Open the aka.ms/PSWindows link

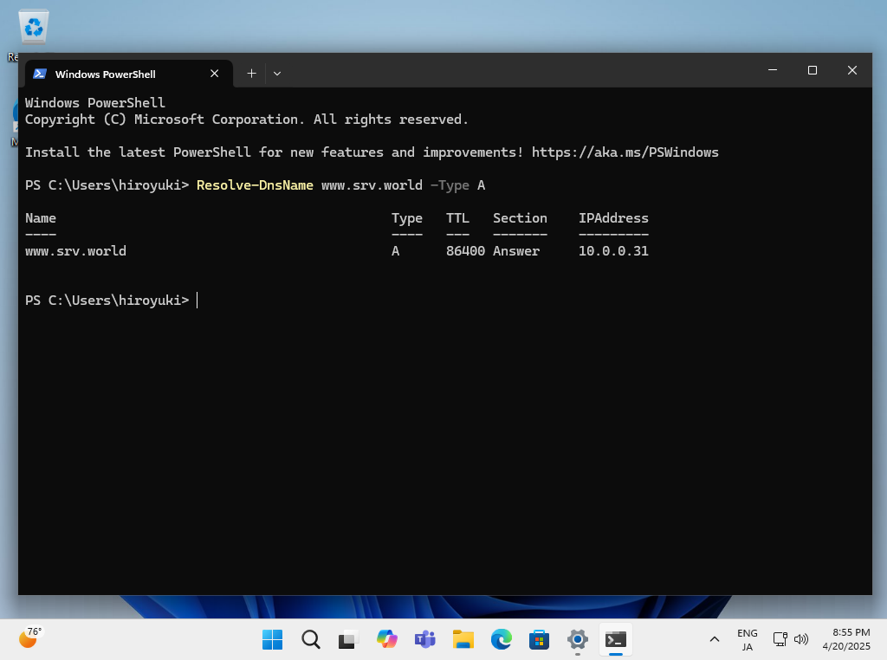625,152
